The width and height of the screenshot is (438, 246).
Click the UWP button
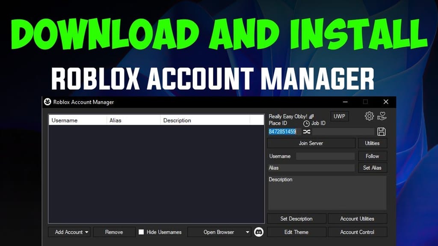(339, 116)
